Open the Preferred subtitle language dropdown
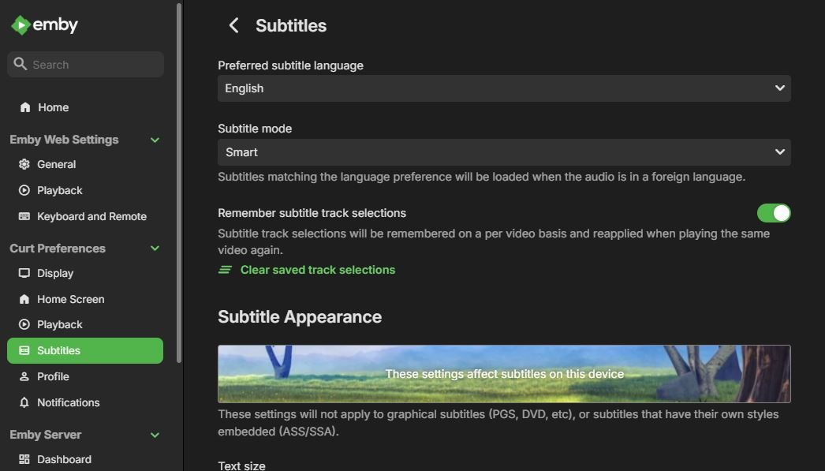This screenshot has width=825, height=471. click(x=504, y=88)
